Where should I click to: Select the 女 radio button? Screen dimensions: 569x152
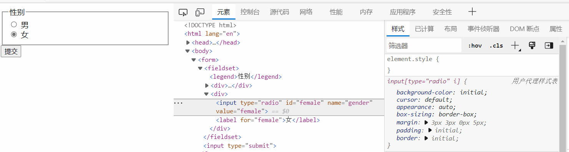pyautogui.click(x=14, y=35)
